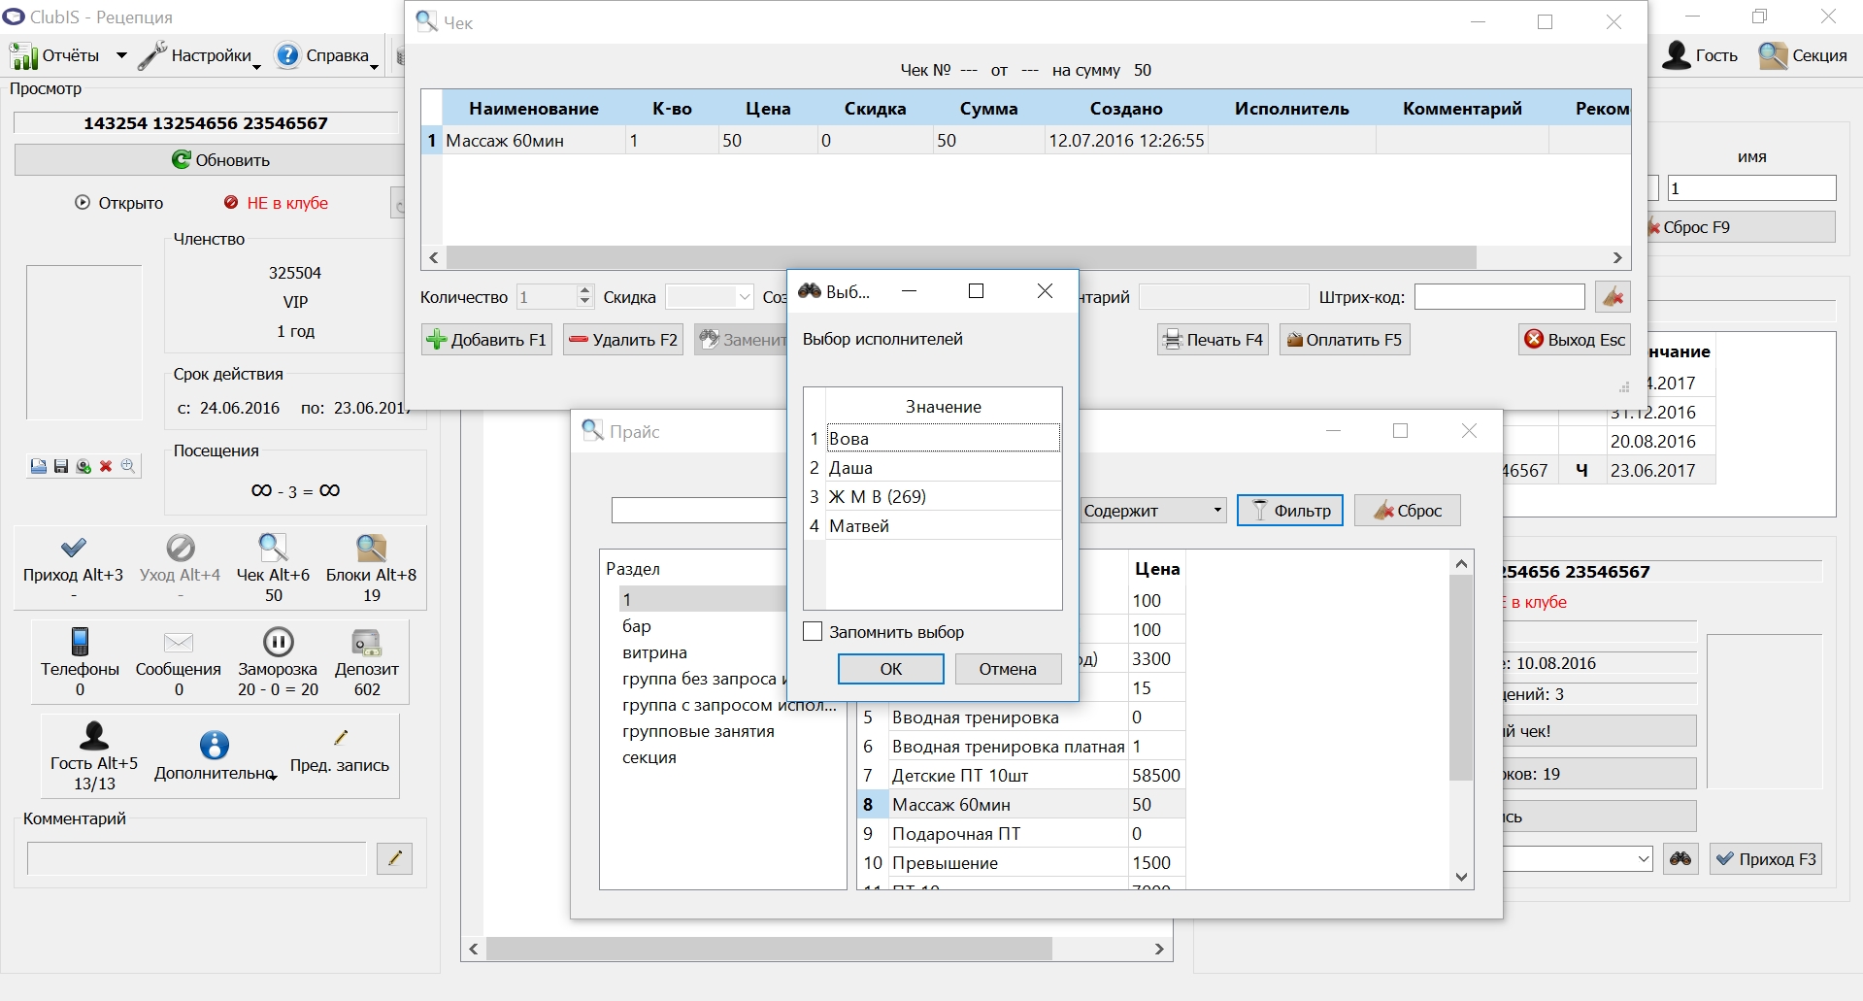1863x1001 pixels.
Task: Click the Чек Alt+6 magnifier icon
Action: click(x=273, y=548)
